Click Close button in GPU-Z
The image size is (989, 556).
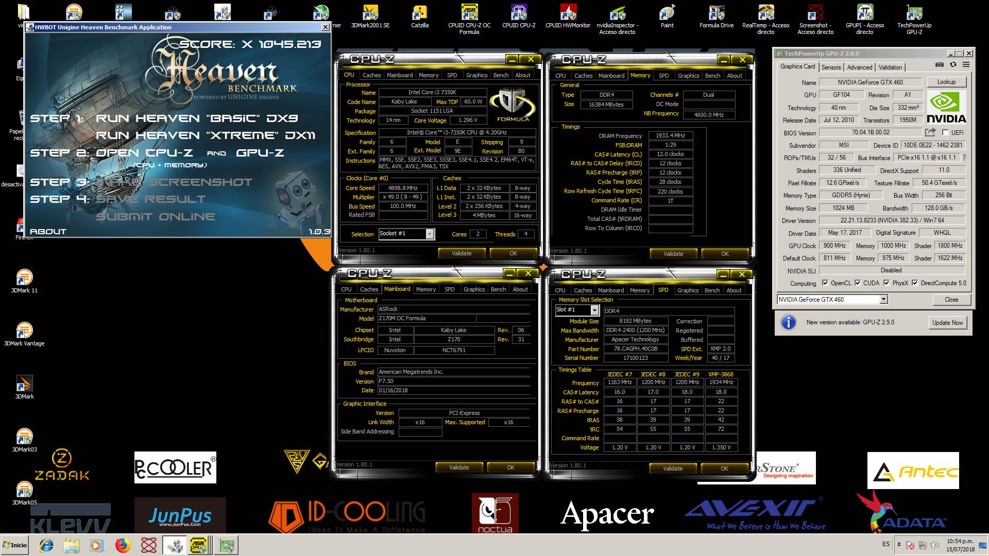[951, 300]
